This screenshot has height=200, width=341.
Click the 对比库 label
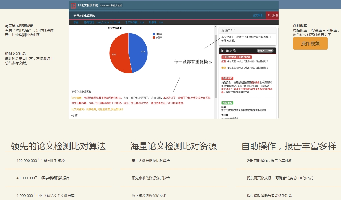[x=225, y=115]
